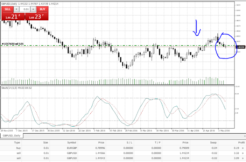246x162 pixels.
Task: Sort trades by Symbol column header
Action: 72,142
